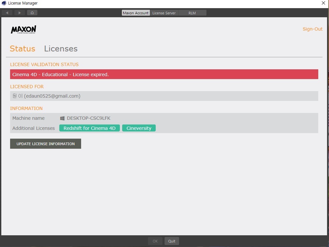Switch to the Maxon Account tab
The height and width of the screenshot is (247, 329).
coord(136,13)
